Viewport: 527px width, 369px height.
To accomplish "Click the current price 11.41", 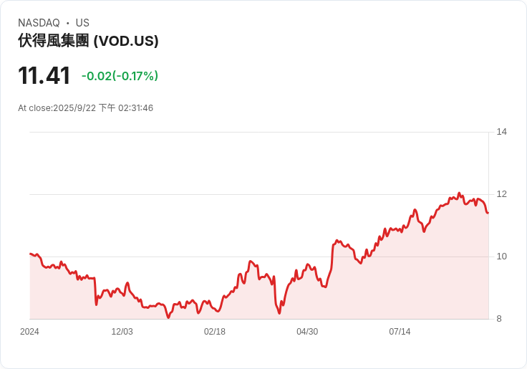I will pyautogui.click(x=44, y=75).
